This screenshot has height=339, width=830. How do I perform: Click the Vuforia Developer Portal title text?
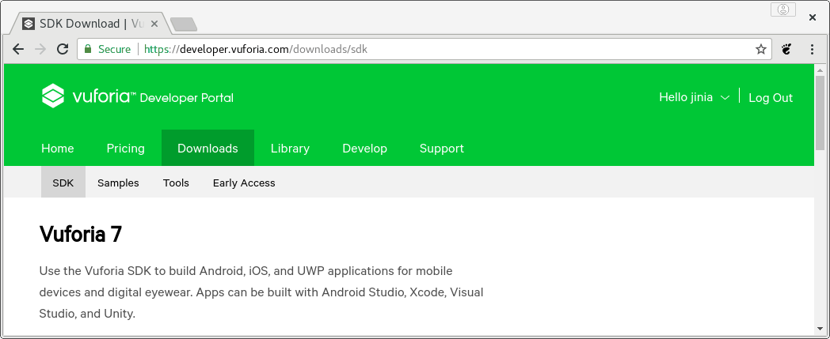click(x=153, y=97)
